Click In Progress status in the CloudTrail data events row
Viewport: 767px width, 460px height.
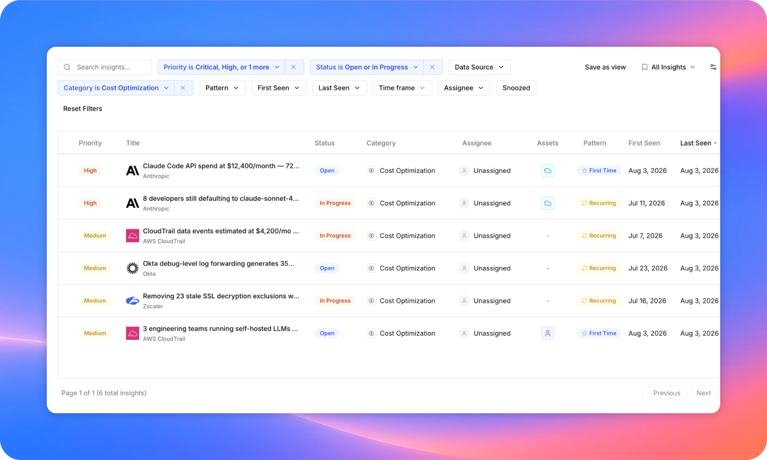(x=335, y=236)
